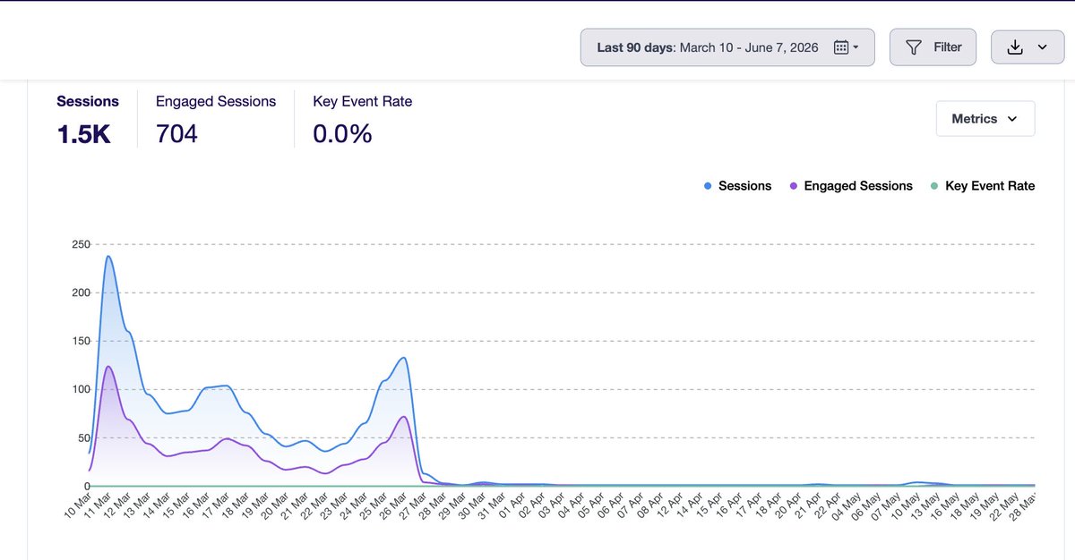This screenshot has height=560, width=1075.
Task: Click the 704 engaged sessions value
Action: pyautogui.click(x=176, y=134)
